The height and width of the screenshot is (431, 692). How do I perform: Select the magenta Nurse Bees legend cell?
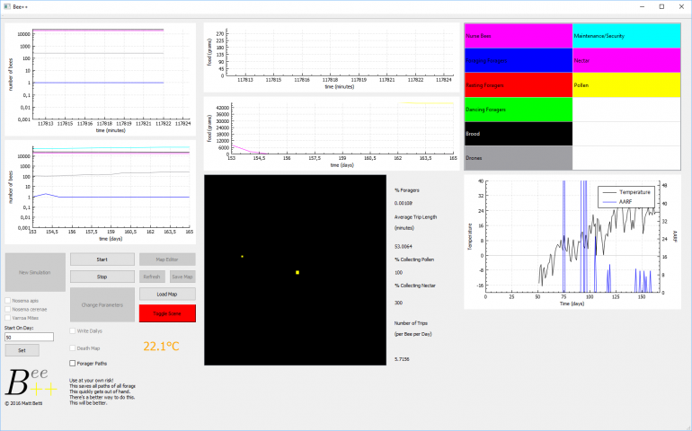pyautogui.click(x=518, y=36)
